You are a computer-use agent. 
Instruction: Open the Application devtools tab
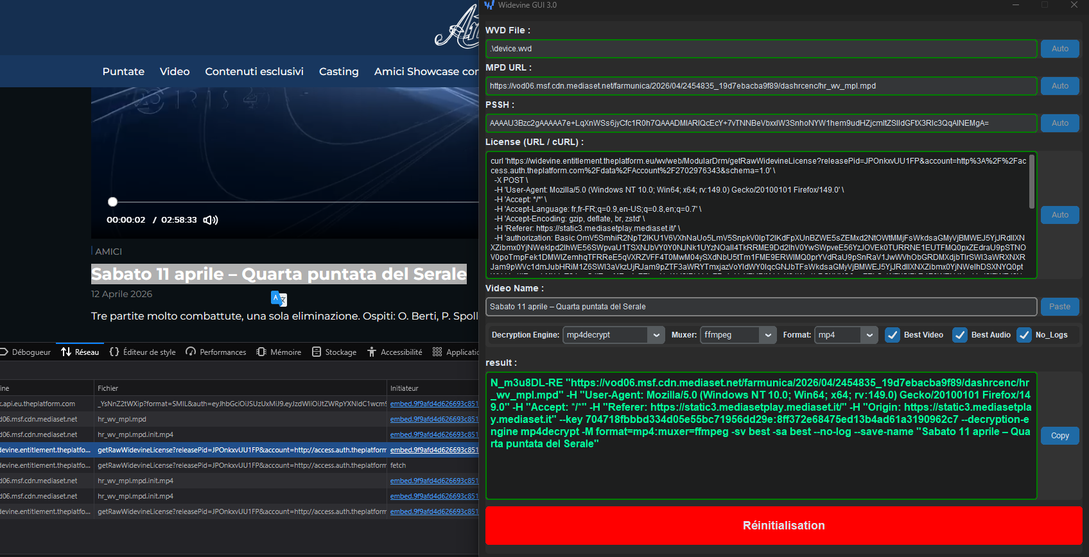pos(456,352)
